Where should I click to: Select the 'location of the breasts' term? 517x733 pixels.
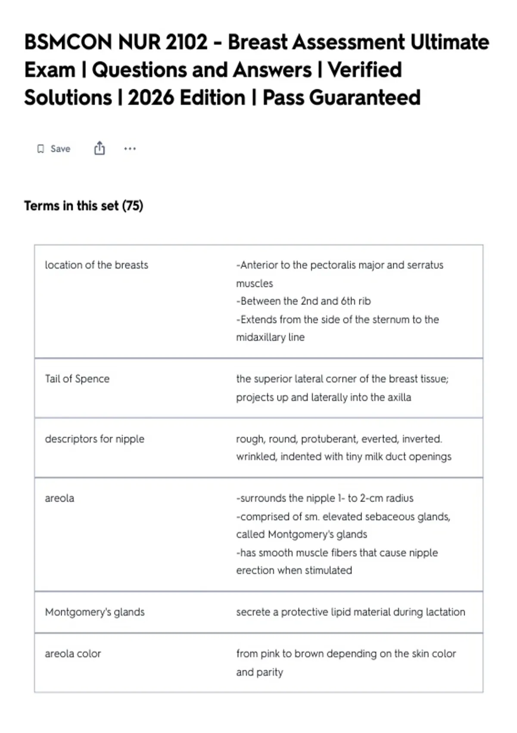(97, 265)
